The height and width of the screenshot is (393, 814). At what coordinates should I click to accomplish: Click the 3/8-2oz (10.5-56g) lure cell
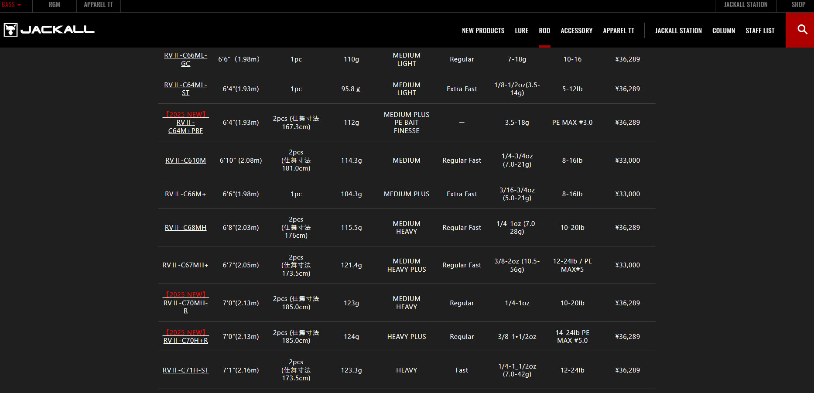point(517,265)
